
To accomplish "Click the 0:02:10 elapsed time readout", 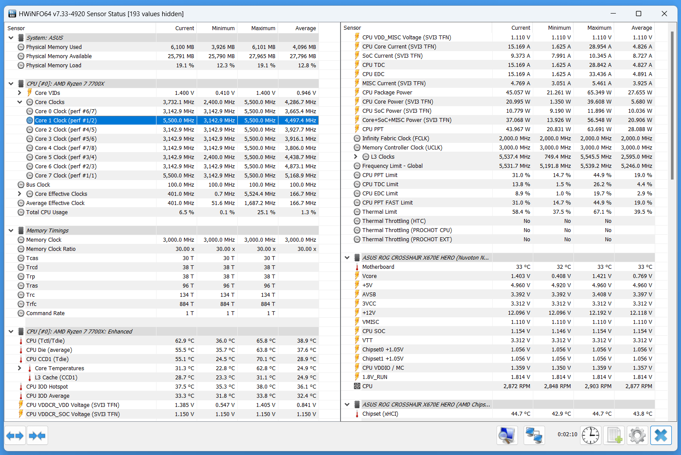I will 567,434.
